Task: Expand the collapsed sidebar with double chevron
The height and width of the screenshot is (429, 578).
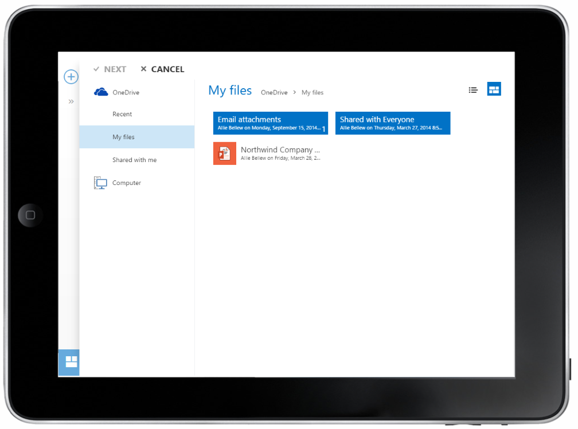Action: pos(71,101)
